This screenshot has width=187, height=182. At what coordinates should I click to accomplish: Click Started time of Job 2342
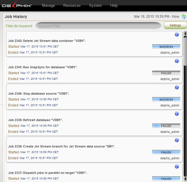pos(40,47)
